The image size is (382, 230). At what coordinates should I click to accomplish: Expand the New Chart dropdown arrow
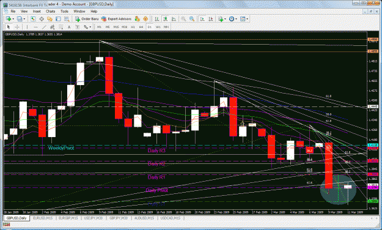tap(13, 19)
